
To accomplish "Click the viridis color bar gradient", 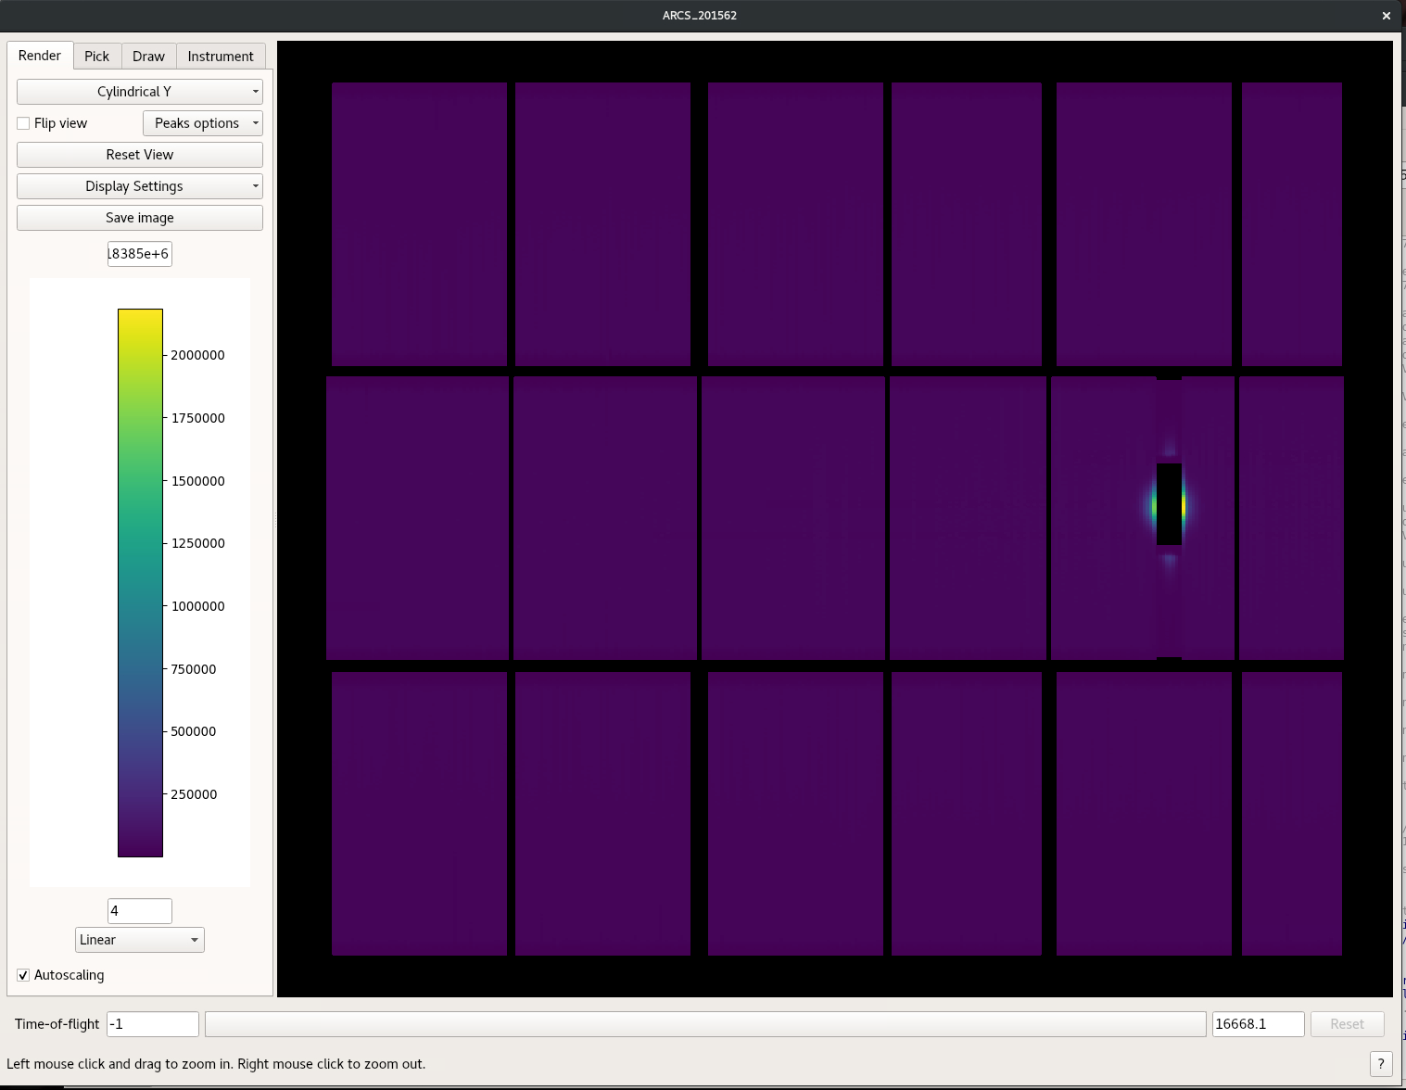I will (140, 583).
